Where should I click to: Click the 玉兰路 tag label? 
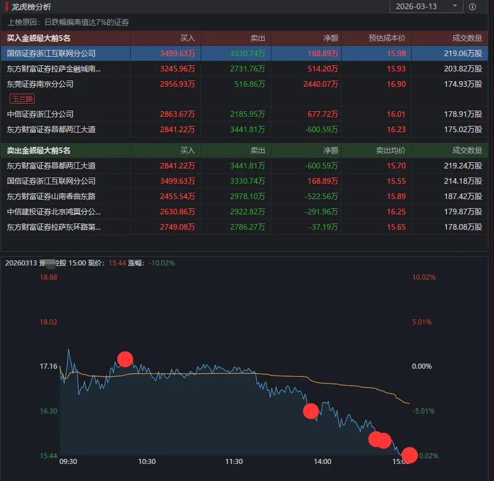pos(22,99)
